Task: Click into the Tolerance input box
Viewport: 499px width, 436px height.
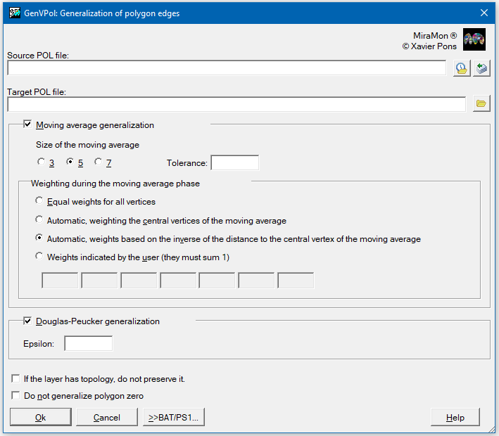Action: [x=235, y=163]
